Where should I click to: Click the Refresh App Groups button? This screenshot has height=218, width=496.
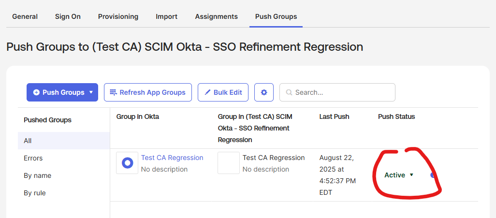tap(147, 92)
